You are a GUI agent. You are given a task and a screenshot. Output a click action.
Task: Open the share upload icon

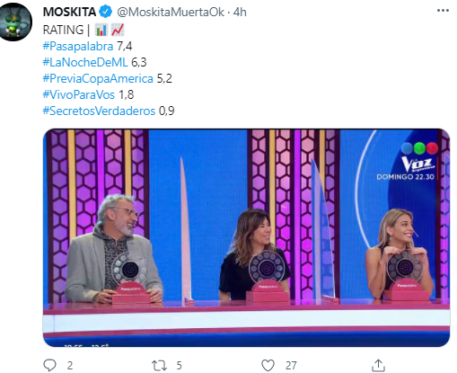(x=378, y=365)
